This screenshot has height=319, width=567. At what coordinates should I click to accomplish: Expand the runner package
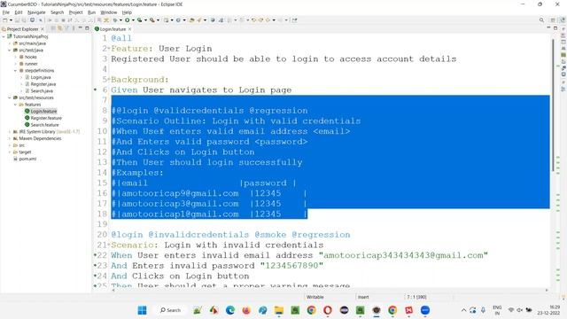click(x=16, y=64)
